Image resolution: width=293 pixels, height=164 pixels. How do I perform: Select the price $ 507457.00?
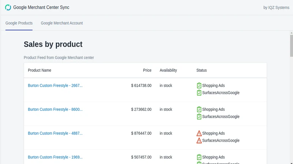[x=141, y=157]
